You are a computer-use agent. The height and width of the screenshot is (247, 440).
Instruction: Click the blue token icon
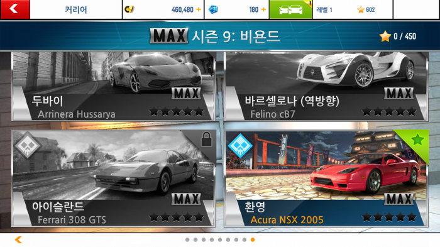(x=213, y=9)
